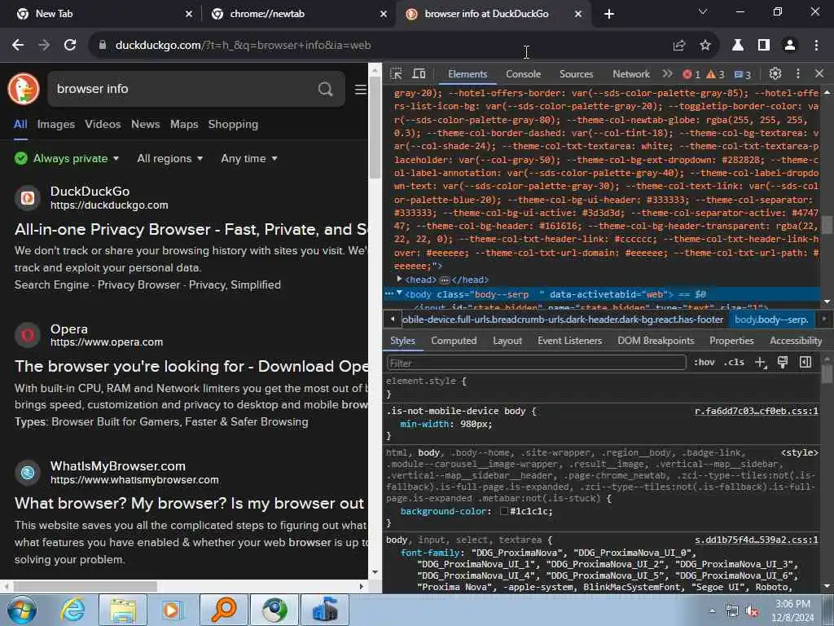Switch to Maps results
The width and height of the screenshot is (834, 626).
(184, 125)
